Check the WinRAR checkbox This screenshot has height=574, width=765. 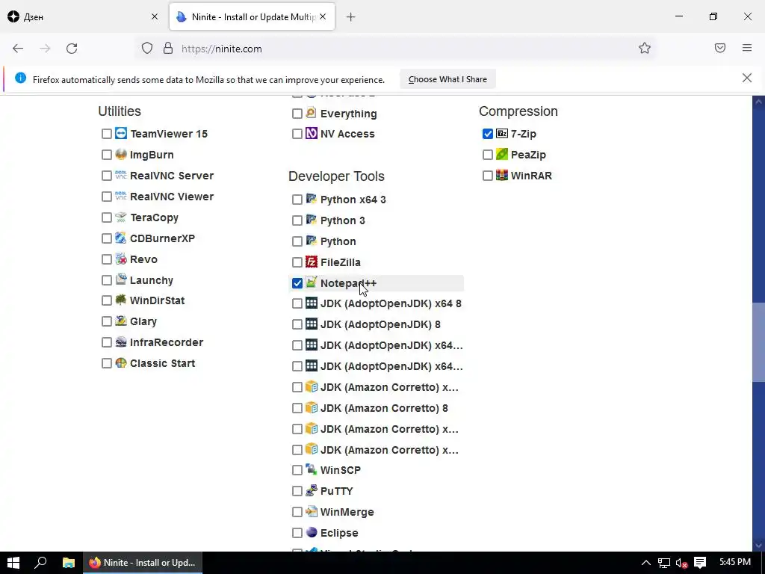click(x=487, y=176)
